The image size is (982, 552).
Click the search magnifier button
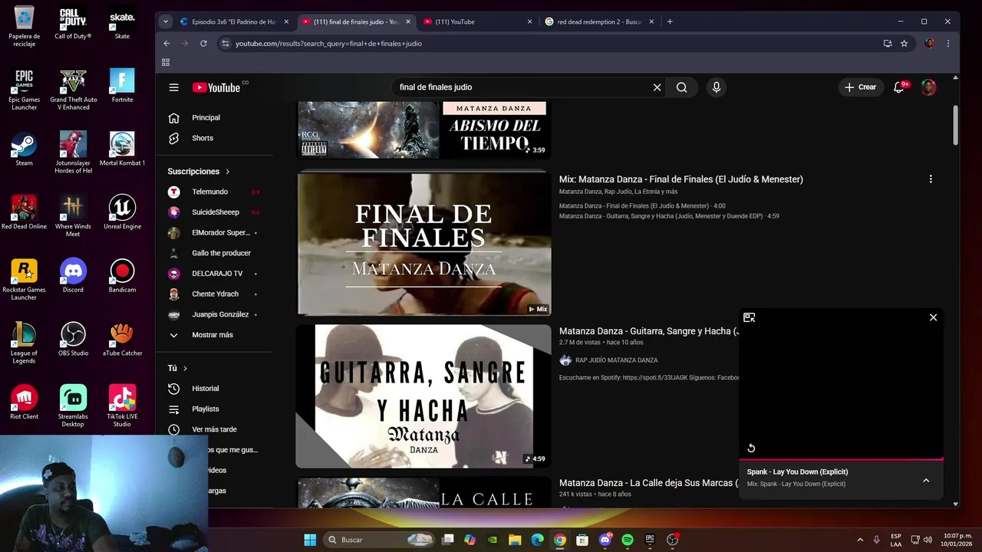681,87
